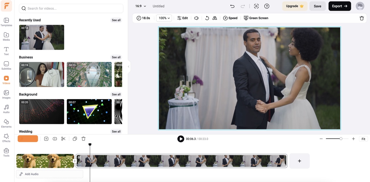Open the Green Screen tool
Viewport: 370px width, 182px height.
point(256,18)
